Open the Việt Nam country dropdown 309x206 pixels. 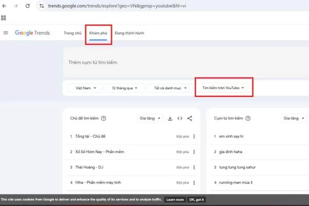(x=85, y=88)
